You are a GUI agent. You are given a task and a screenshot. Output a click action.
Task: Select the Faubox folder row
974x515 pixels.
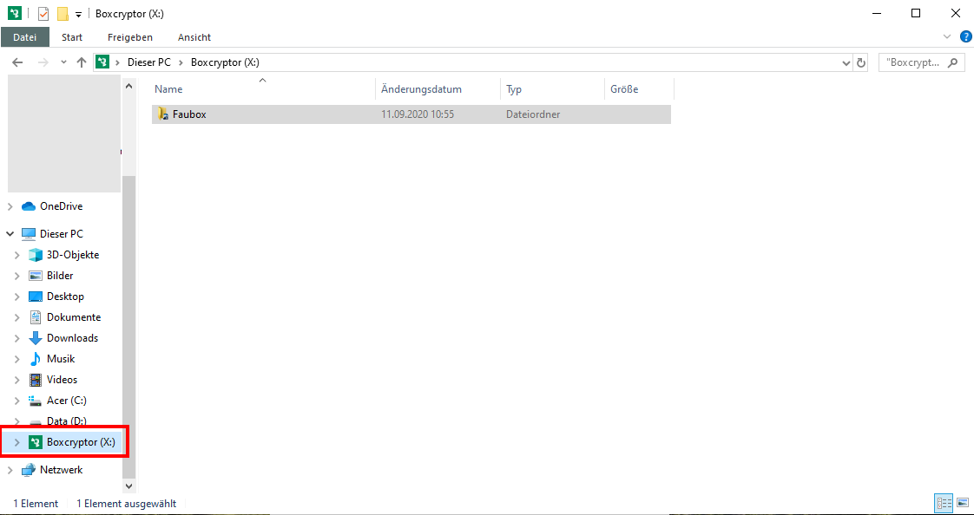pos(411,114)
